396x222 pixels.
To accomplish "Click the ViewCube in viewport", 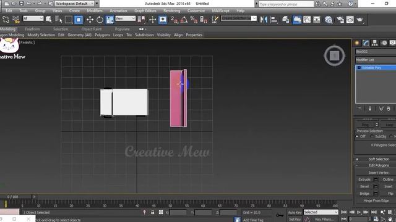I will tap(334, 55).
